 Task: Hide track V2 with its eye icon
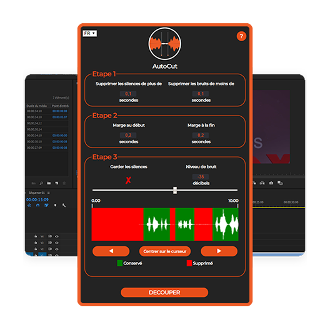57,249
